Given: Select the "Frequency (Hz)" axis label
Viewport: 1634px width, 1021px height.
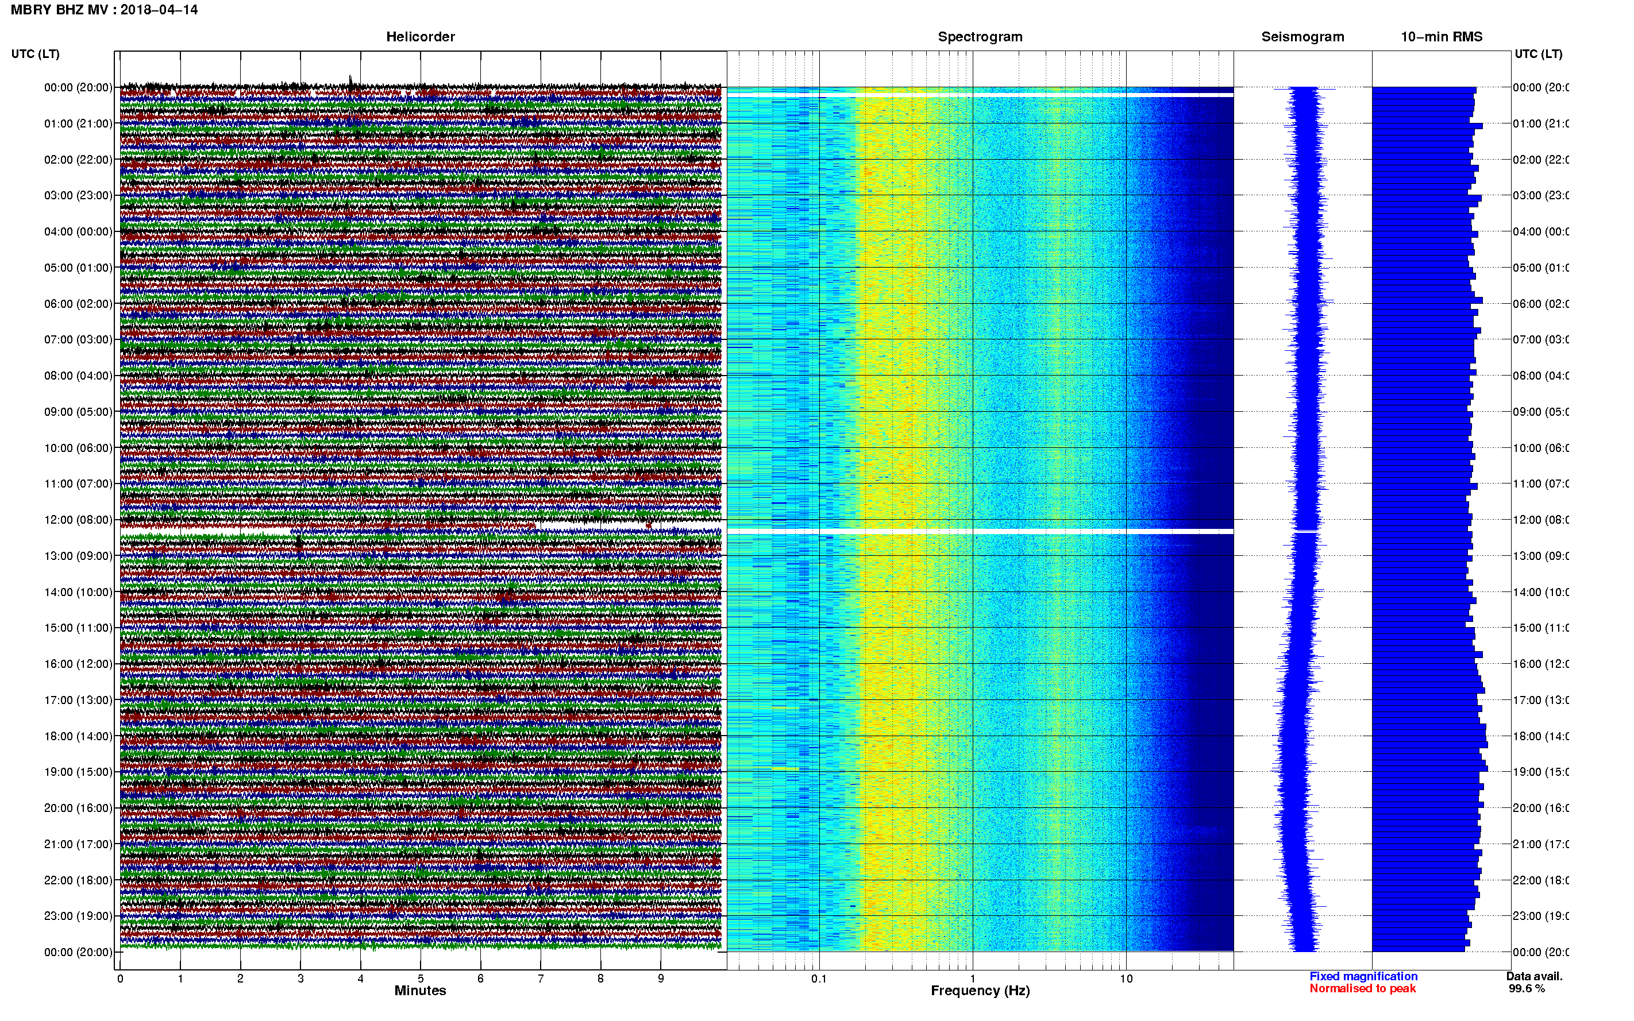Looking at the screenshot, I should pos(980,991).
